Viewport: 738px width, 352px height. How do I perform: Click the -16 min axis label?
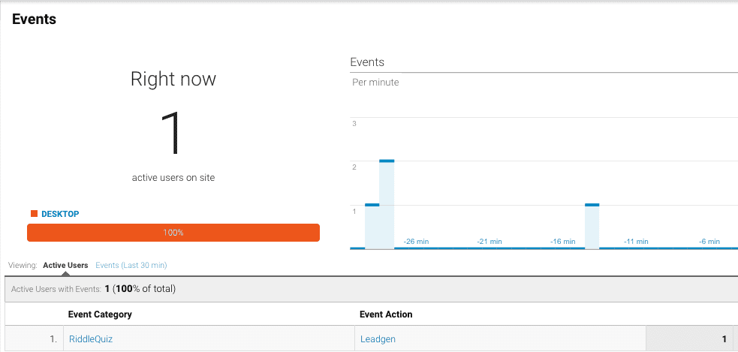[x=563, y=242]
